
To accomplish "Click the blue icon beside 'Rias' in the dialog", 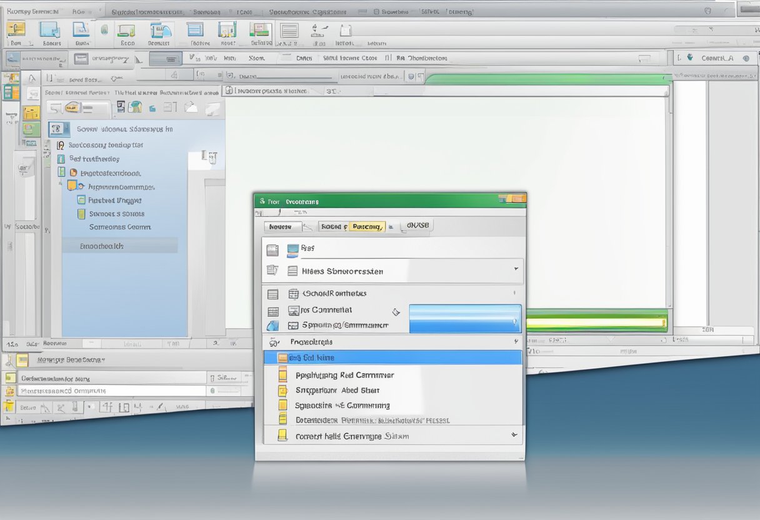I will tap(292, 250).
